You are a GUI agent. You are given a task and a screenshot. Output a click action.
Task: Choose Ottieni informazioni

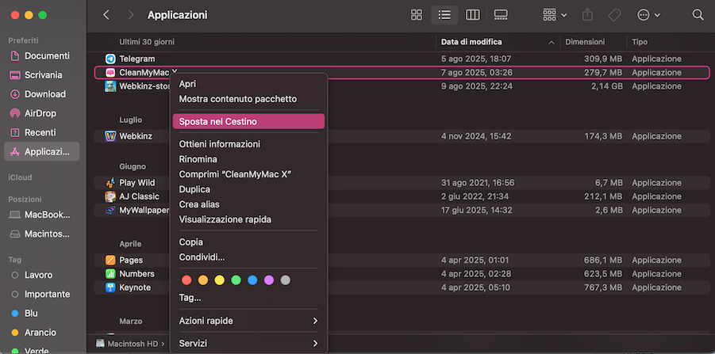(248, 144)
